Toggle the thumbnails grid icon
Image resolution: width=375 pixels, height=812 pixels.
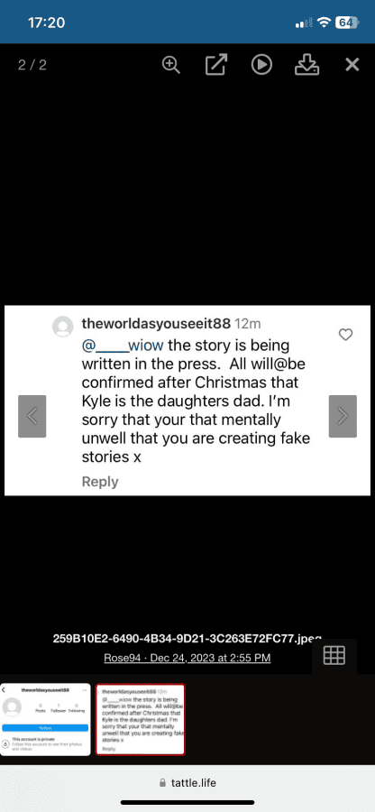pos(334,656)
